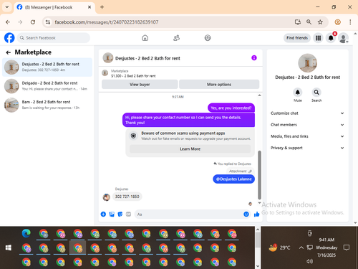Open the tab search dropdown arrow
Screen dimensions: 358x269
point(7,7)
